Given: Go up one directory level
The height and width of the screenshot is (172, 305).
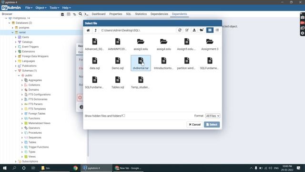Looking at the screenshot, I should click(x=95, y=30).
